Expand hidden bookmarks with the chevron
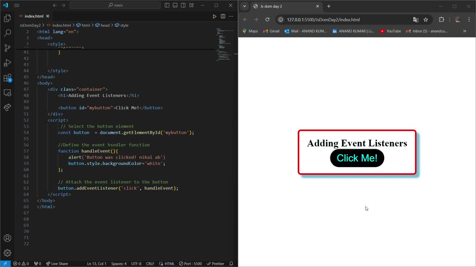476x267 pixels. (x=464, y=31)
